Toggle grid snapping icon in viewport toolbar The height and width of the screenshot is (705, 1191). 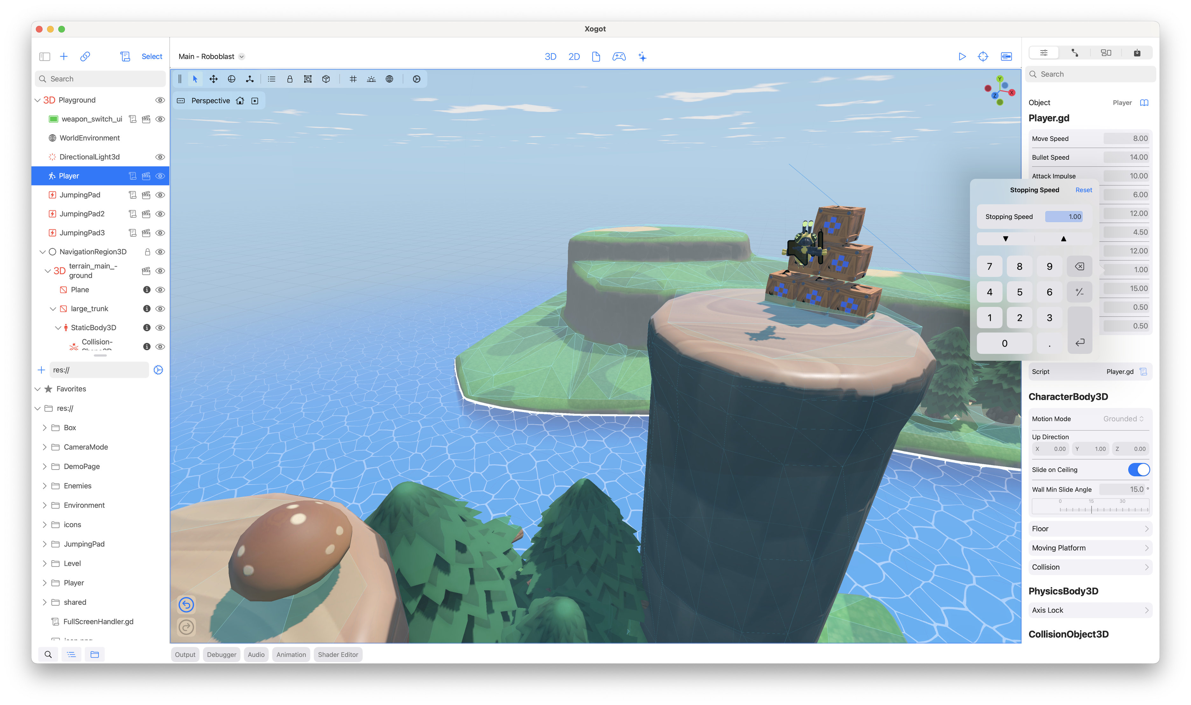(x=353, y=79)
